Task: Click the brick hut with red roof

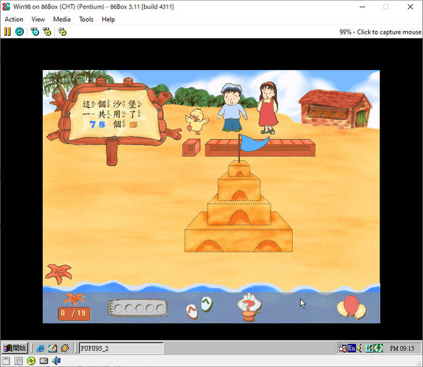Action: click(x=335, y=108)
